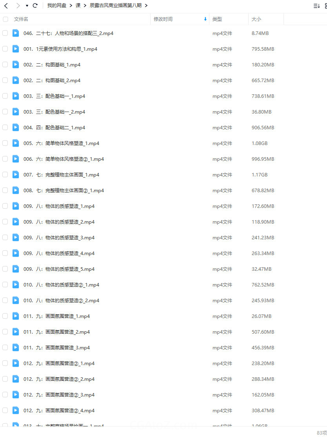The height and width of the screenshot is (437, 327).
Task: Click the forward navigation arrow
Action: (x=18, y=6)
